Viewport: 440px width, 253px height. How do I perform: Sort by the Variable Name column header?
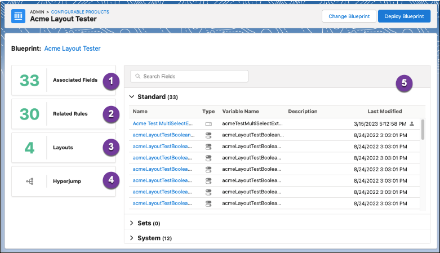pos(241,112)
